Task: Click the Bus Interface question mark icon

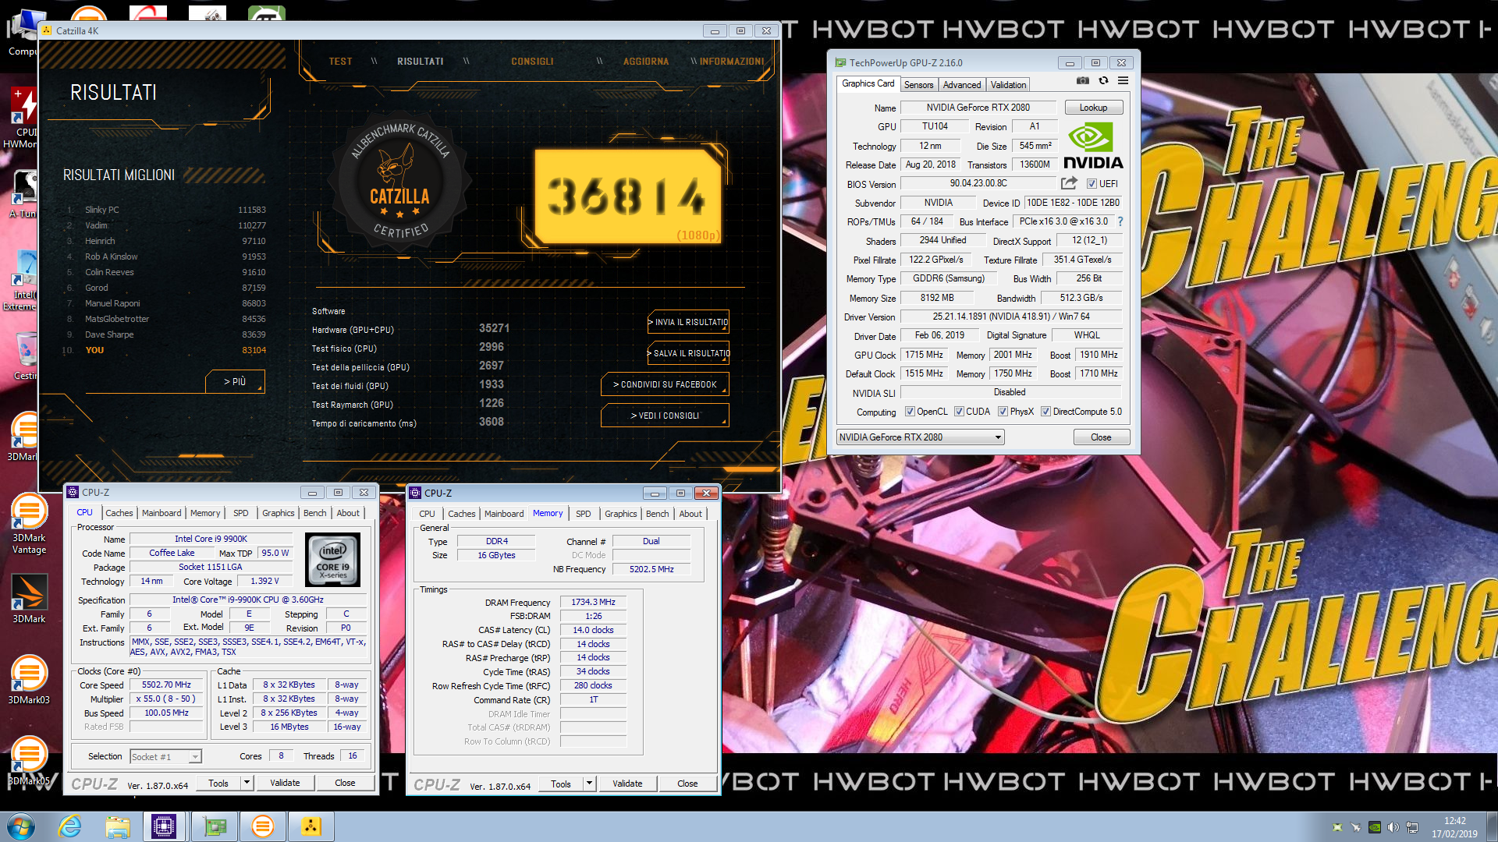Action: [1120, 221]
